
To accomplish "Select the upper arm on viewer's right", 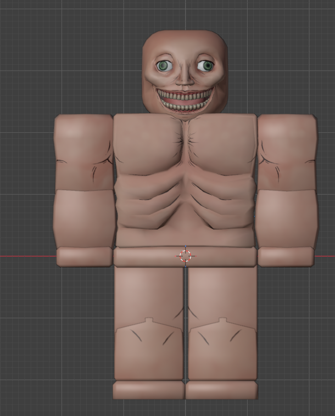I will coord(288,152).
